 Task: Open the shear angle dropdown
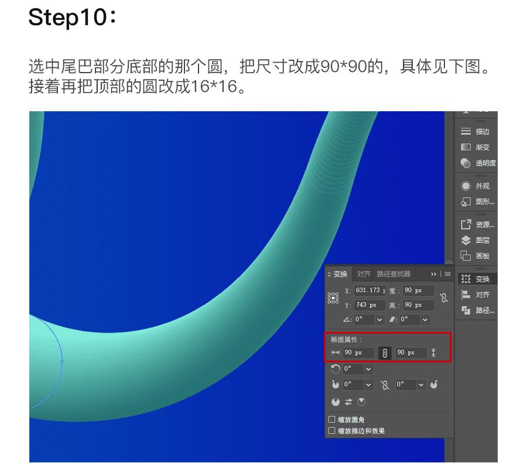coord(425,320)
